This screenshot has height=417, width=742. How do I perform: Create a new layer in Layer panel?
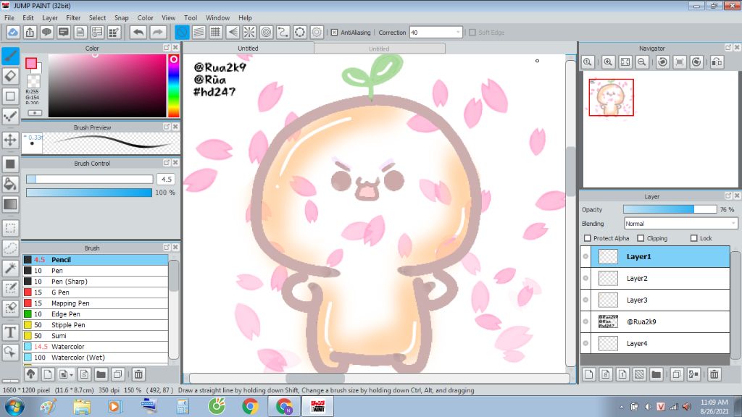[x=588, y=374]
